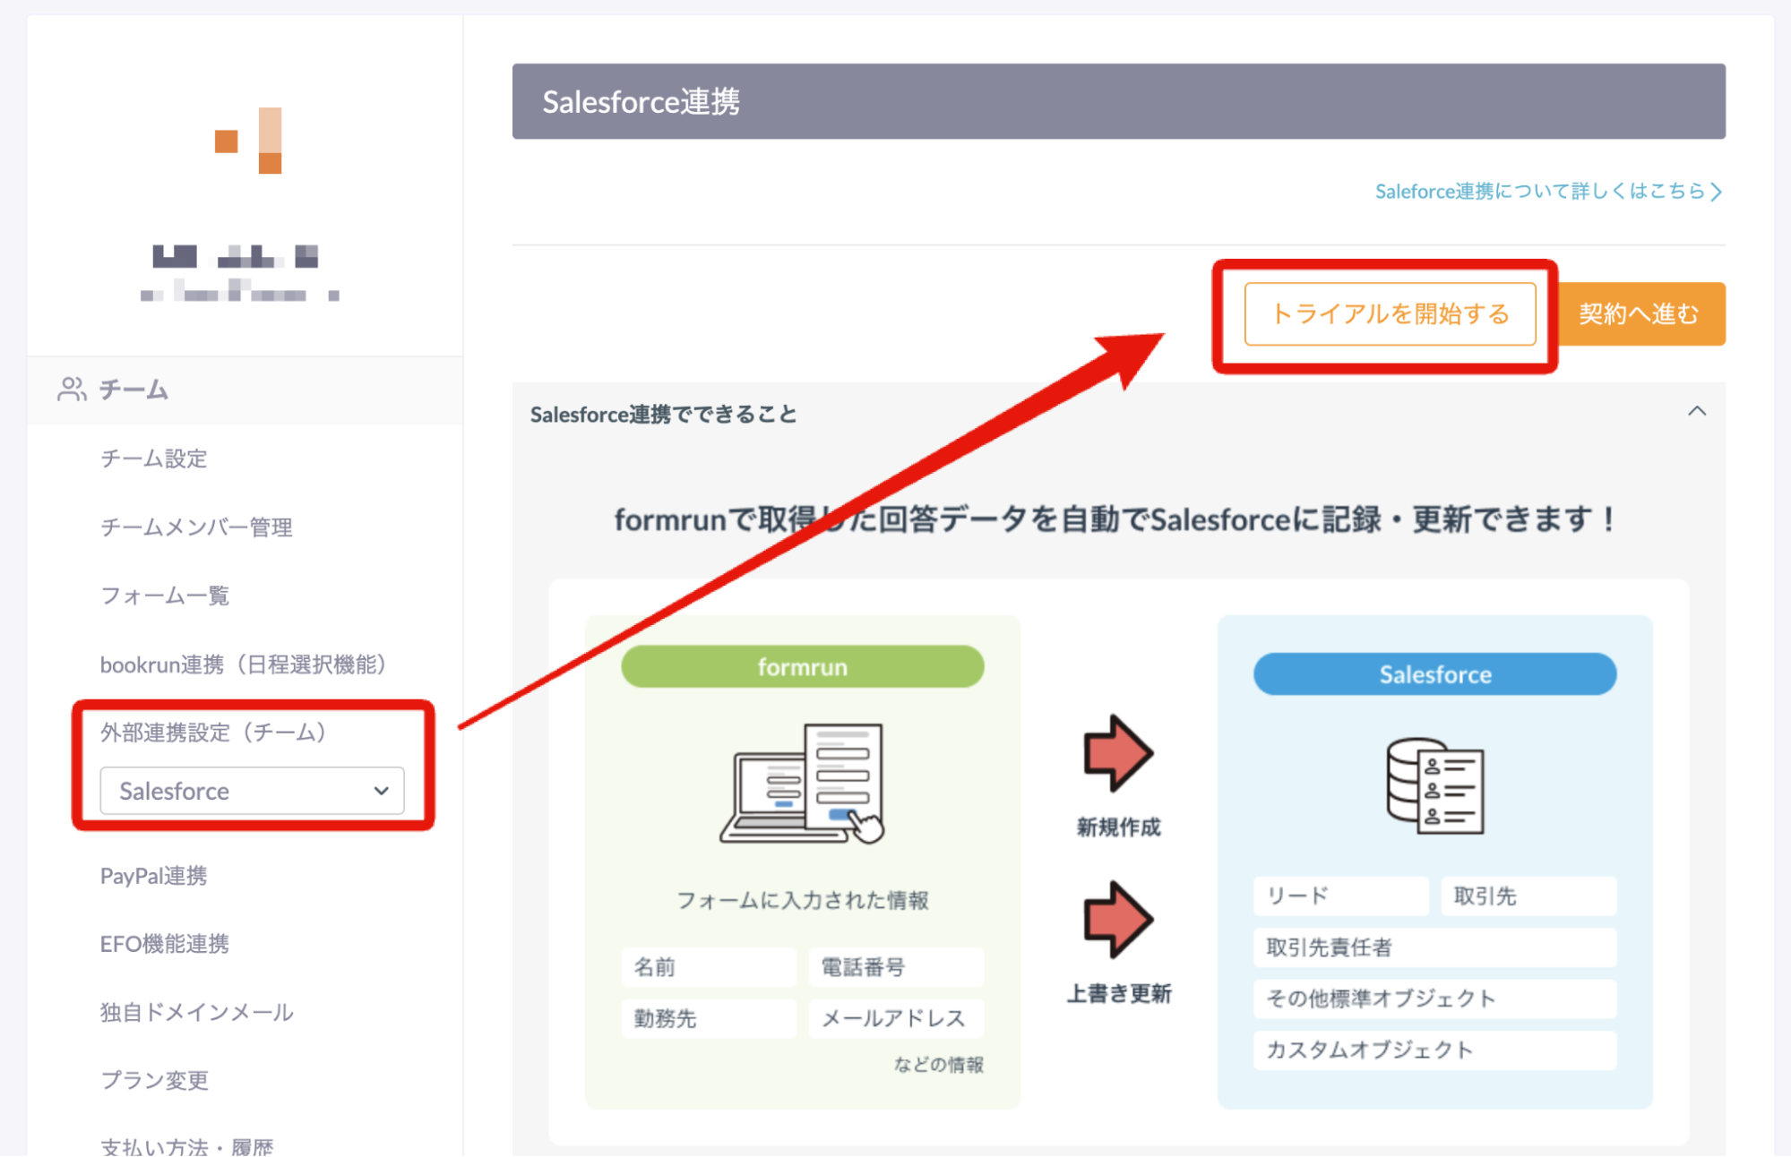
Task: Start the Salesforce trial with トライアルを開始する
Action: 1390,314
